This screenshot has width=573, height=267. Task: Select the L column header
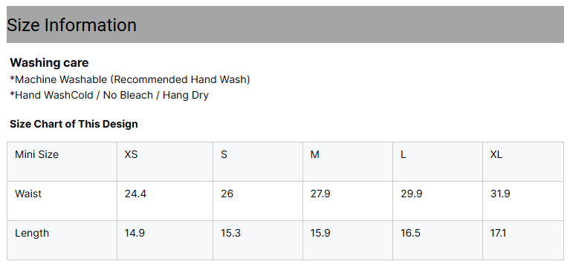tap(438, 162)
